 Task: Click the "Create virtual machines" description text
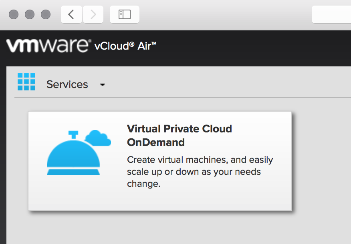[200, 172]
